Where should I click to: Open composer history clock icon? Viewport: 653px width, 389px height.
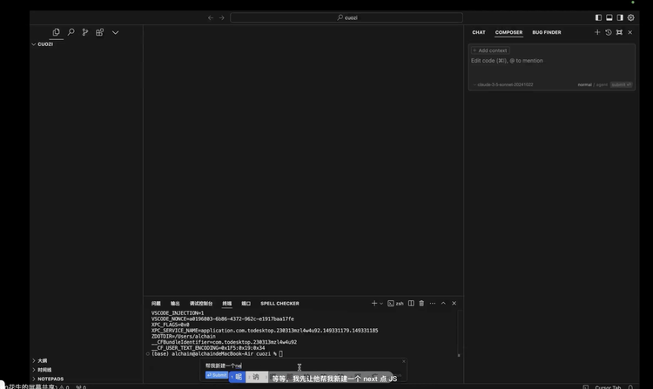tap(609, 32)
